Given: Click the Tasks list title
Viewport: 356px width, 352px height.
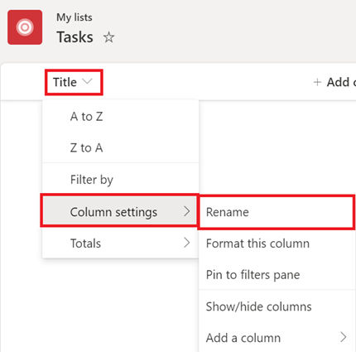Looking at the screenshot, I should tap(75, 37).
